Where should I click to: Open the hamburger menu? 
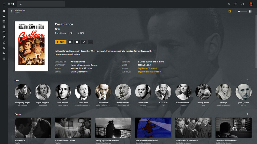coord(4,4)
